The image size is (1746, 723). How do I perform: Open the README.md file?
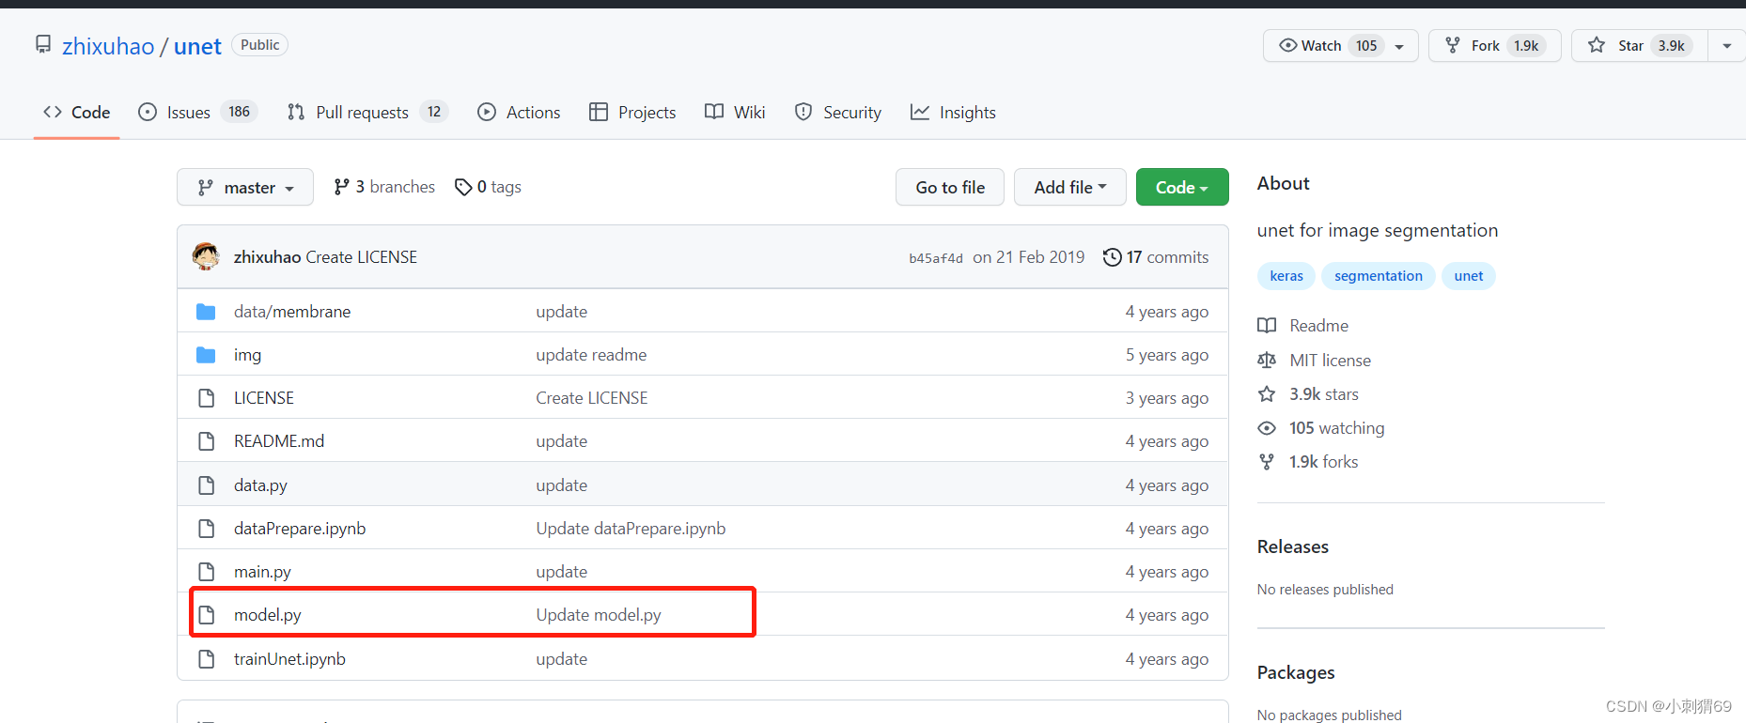[x=279, y=441]
